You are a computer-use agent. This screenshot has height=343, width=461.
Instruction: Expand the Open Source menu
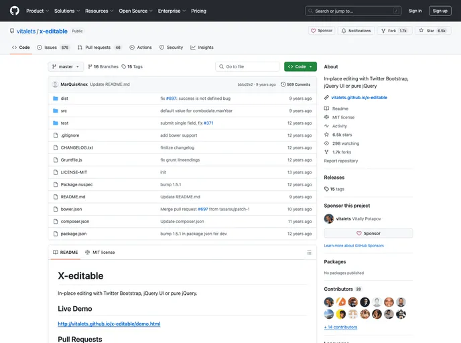pyautogui.click(x=135, y=11)
